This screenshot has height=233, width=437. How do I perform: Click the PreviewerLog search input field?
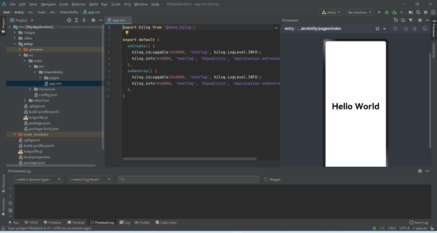pos(188,179)
